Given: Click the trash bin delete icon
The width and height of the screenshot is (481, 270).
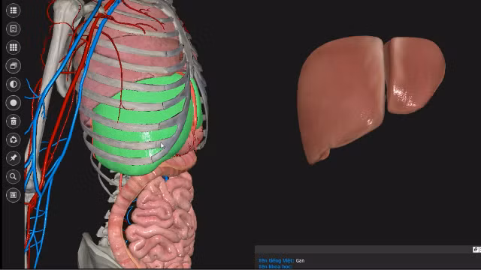Looking at the screenshot, I should point(14,121).
